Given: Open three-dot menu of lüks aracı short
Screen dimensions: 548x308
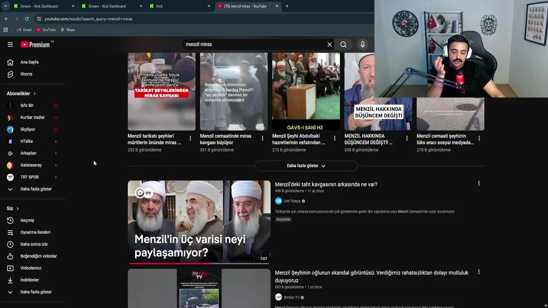Looking at the screenshot, I should tap(479, 138).
